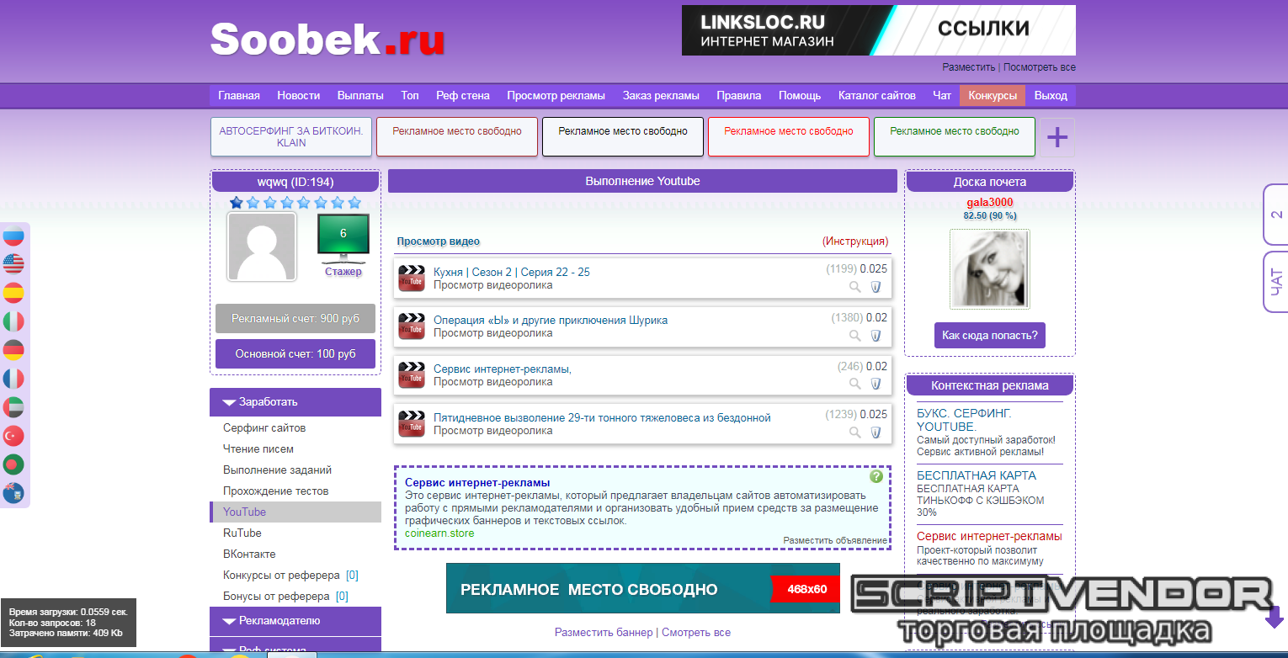This screenshot has height=658, width=1288.
Task: Open Выполнение заданий in sidebar
Action: pos(278,470)
